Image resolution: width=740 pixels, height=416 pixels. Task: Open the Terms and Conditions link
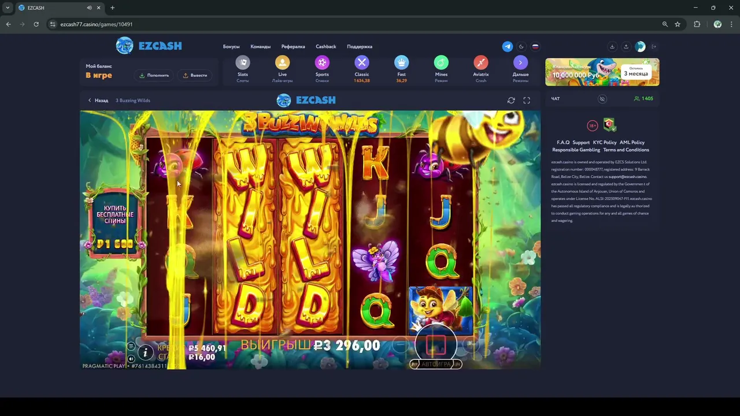[x=626, y=150]
